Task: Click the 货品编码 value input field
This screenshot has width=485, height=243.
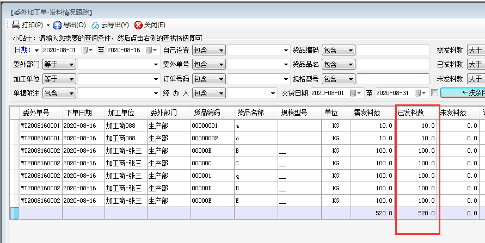Action: (x=392, y=51)
